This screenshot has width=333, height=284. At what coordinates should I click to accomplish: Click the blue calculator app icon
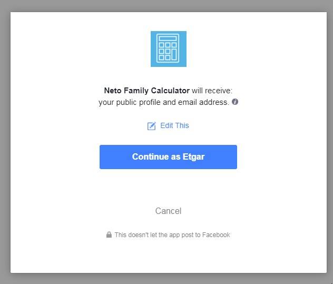[x=168, y=49]
